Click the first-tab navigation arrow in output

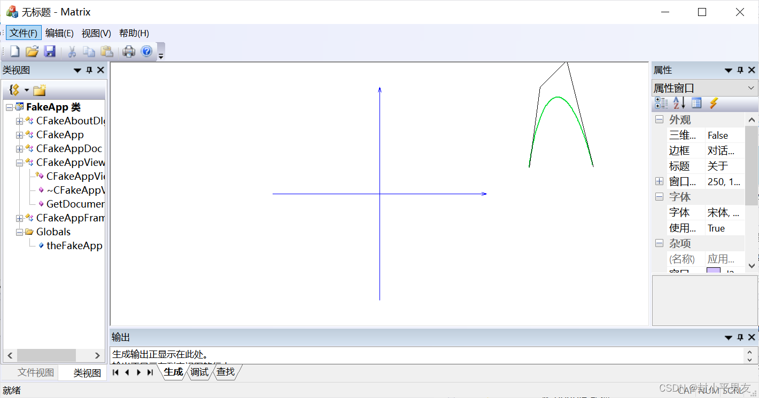[x=115, y=372]
